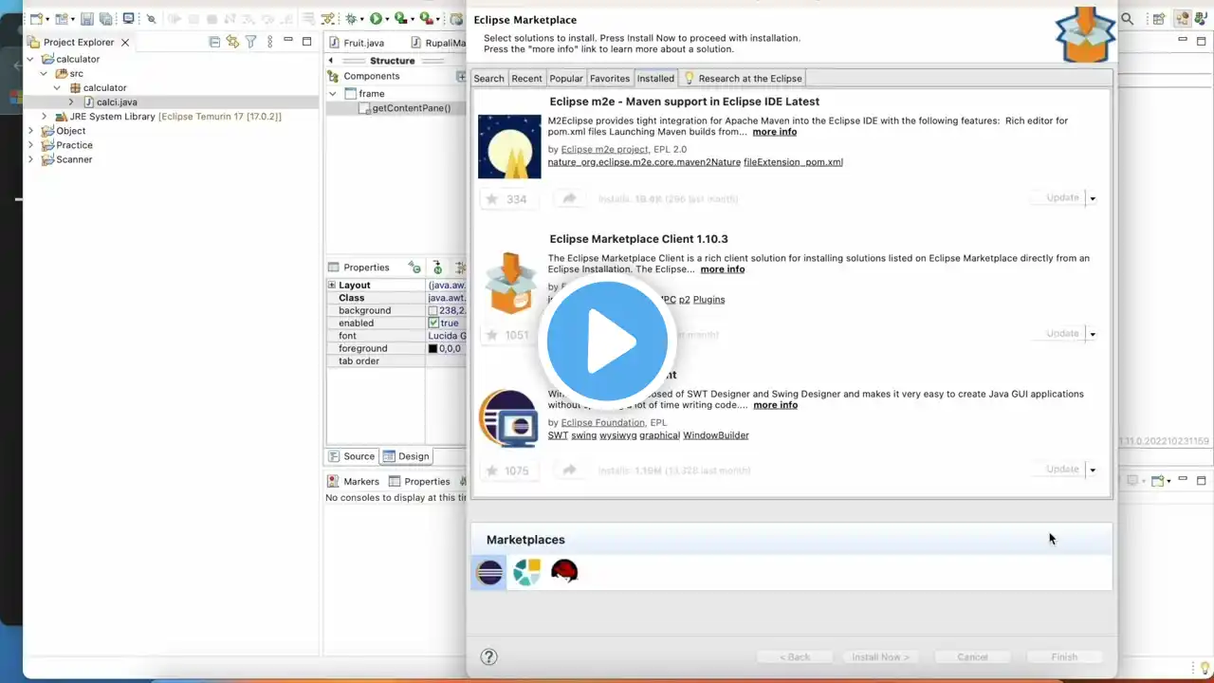Toggle Link with Editor in Project Explorer
Viewport: 1214px width, 683px height.
tap(232, 42)
